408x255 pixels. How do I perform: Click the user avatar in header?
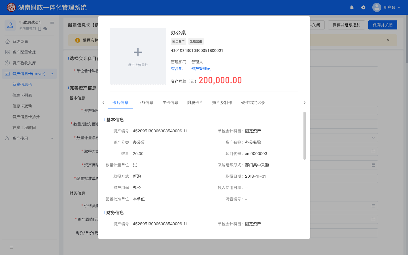coord(377,7)
